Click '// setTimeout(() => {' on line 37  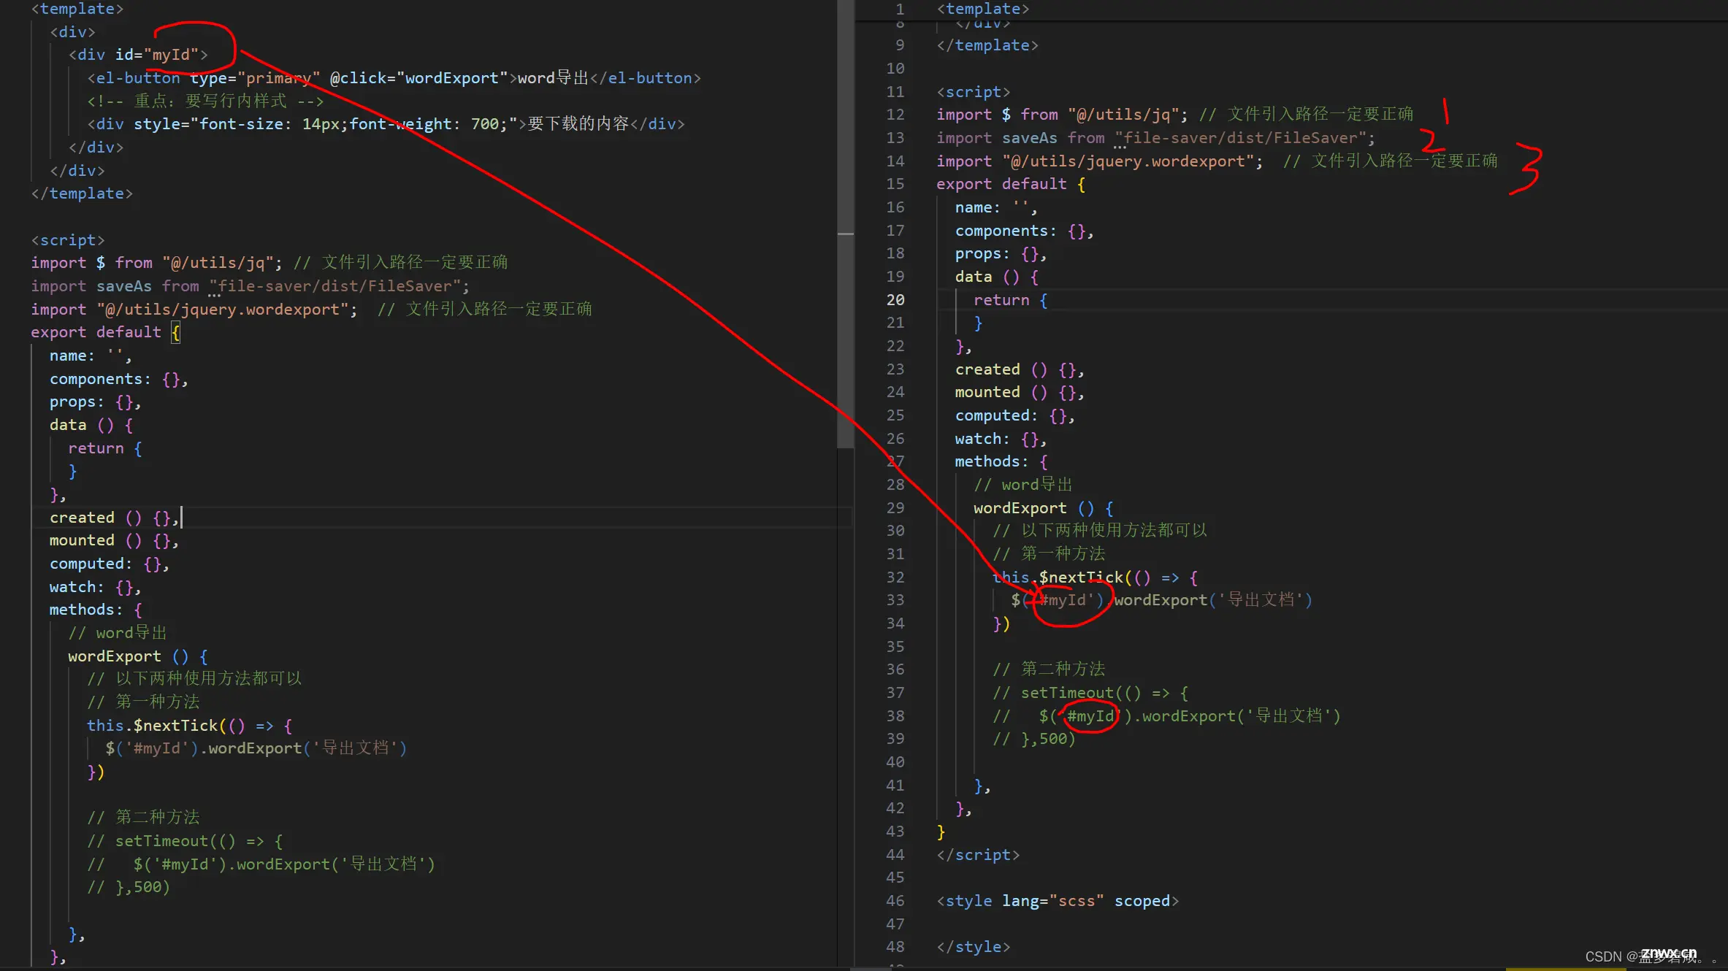[1090, 693]
